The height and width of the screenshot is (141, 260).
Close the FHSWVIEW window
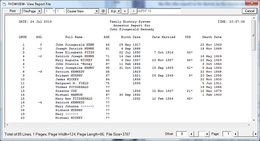click(252, 3)
